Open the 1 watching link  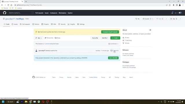click(x=127, y=40)
